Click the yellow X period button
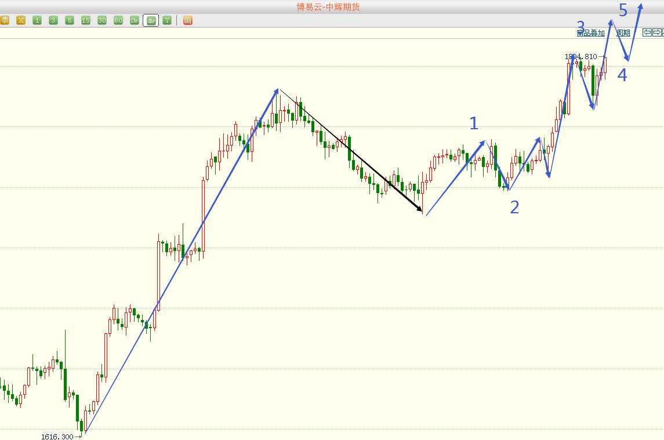This screenshot has width=664, height=440. click(21, 20)
